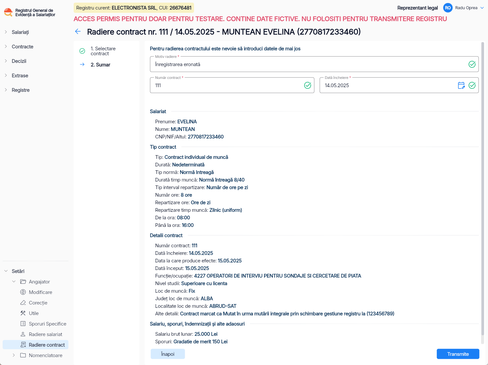
Task: Click arrow icon next to 2. Sumar step
Action: tap(82, 64)
